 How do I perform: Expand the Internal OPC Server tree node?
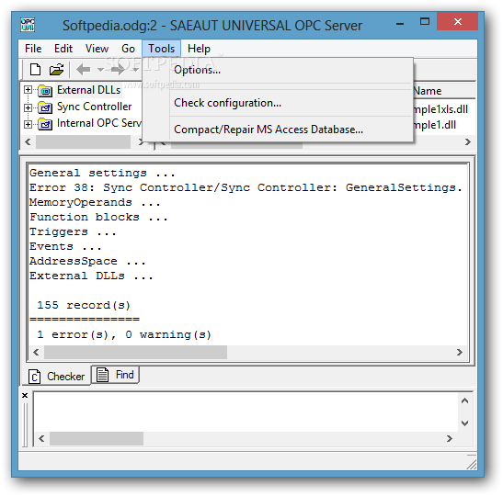point(28,124)
